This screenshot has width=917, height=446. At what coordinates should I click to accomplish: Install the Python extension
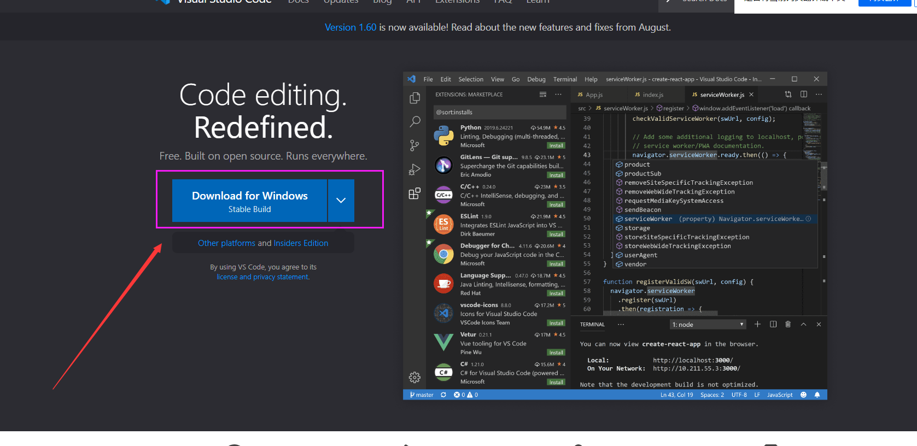556,146
